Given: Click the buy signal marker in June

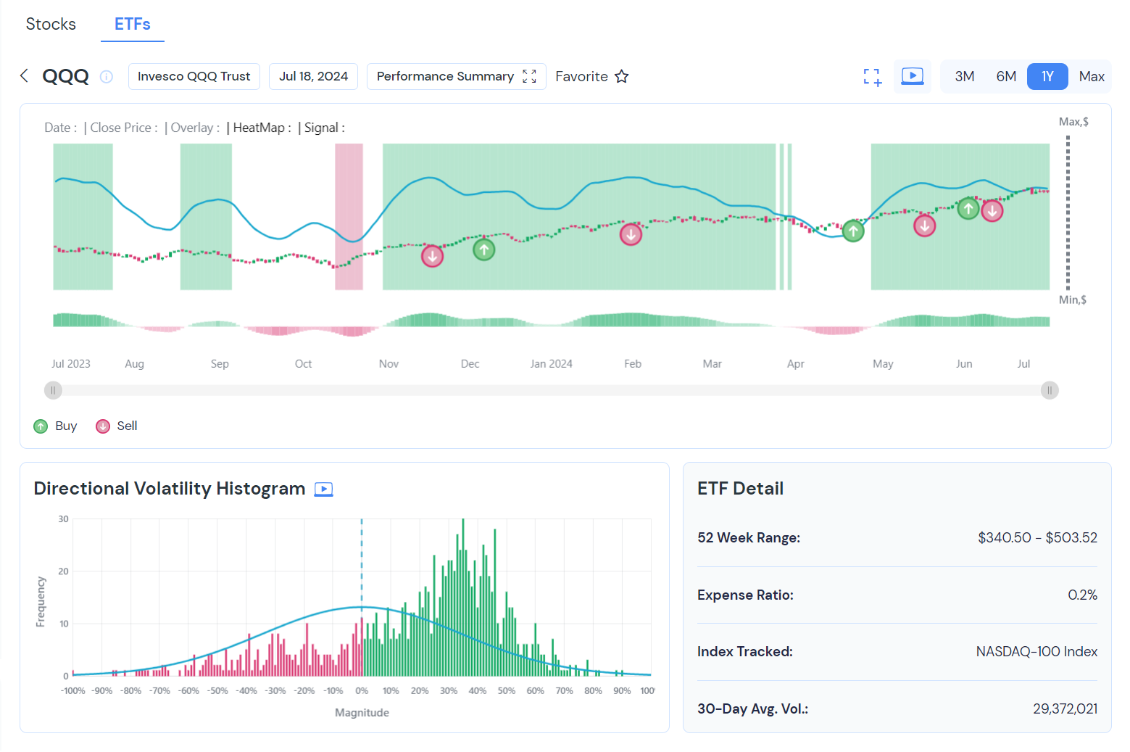Looking at the screenshot, I should 968,208.
